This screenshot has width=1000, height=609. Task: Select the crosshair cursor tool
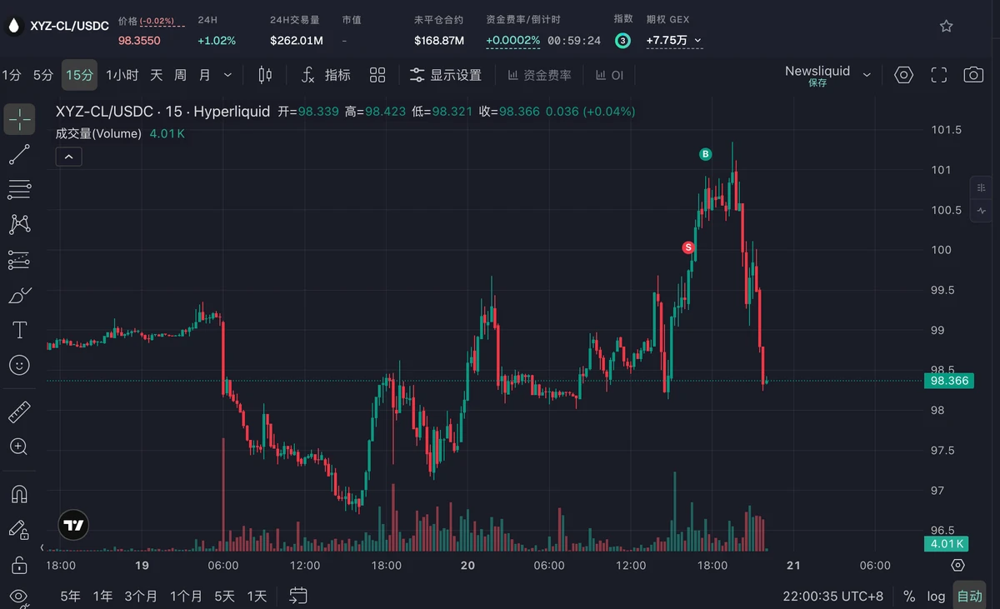[19, 119]
